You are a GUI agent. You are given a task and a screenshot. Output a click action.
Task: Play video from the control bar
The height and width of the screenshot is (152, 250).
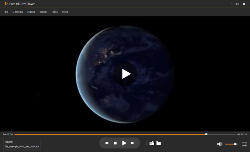pyautogui.click(x=124, y=143)
